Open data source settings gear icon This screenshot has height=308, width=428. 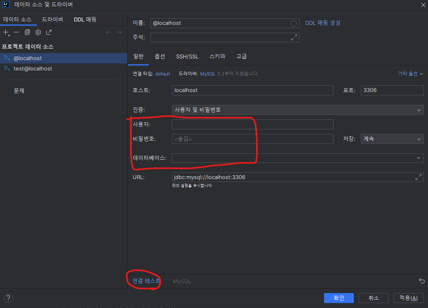point(38,32)
